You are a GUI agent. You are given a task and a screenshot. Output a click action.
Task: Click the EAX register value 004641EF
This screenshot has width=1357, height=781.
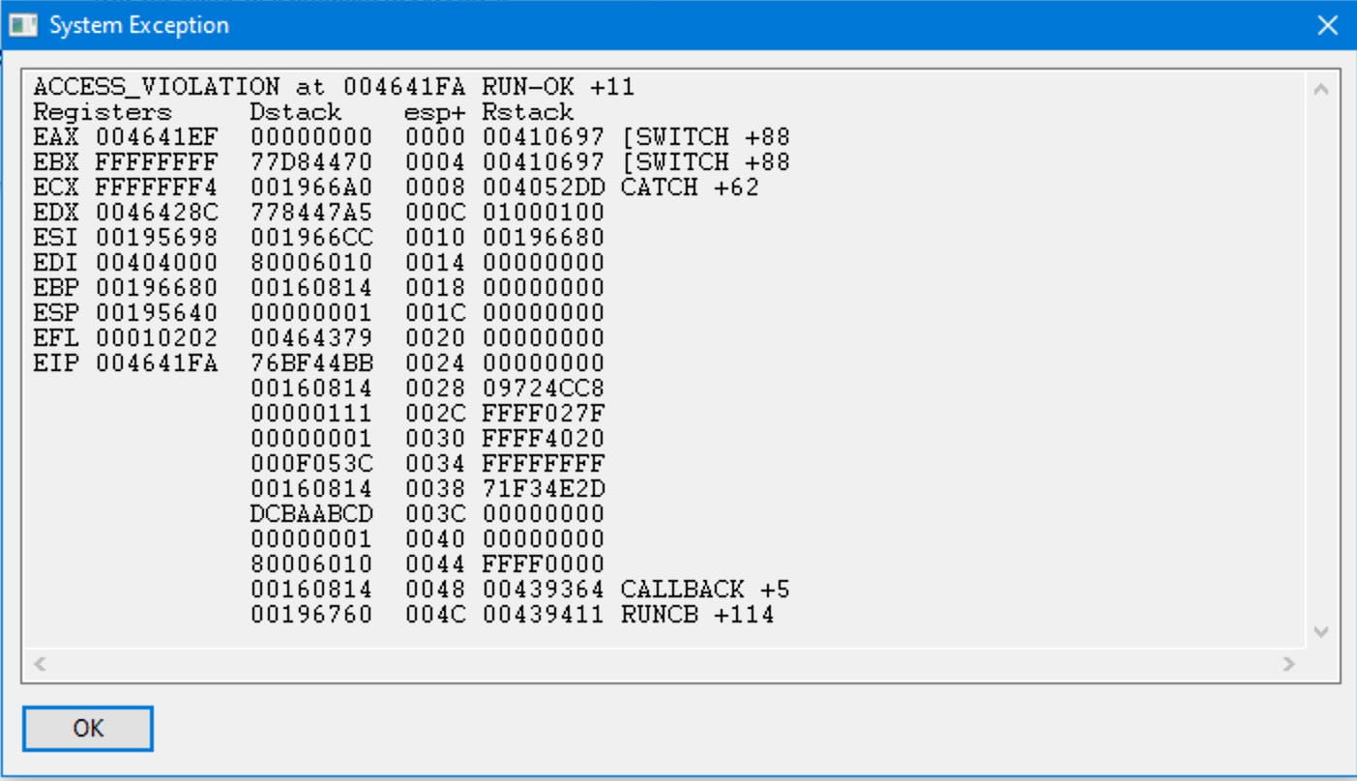click(x=156, y=137)
